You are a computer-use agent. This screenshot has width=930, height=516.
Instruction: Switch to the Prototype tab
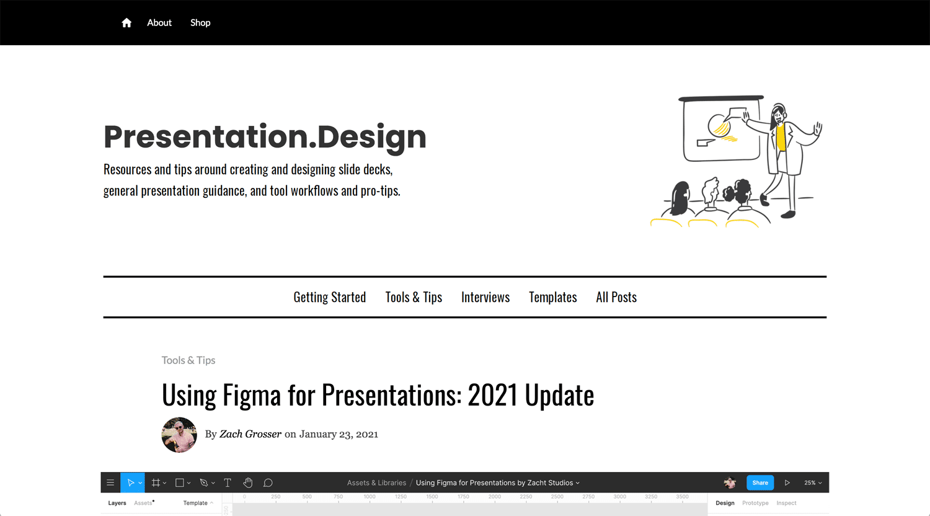[755, 503]
